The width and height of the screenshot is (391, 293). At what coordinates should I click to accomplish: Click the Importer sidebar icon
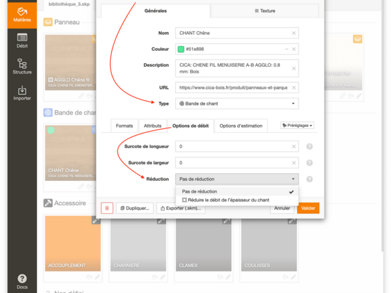pyautogui.click(x=22, y=94)
